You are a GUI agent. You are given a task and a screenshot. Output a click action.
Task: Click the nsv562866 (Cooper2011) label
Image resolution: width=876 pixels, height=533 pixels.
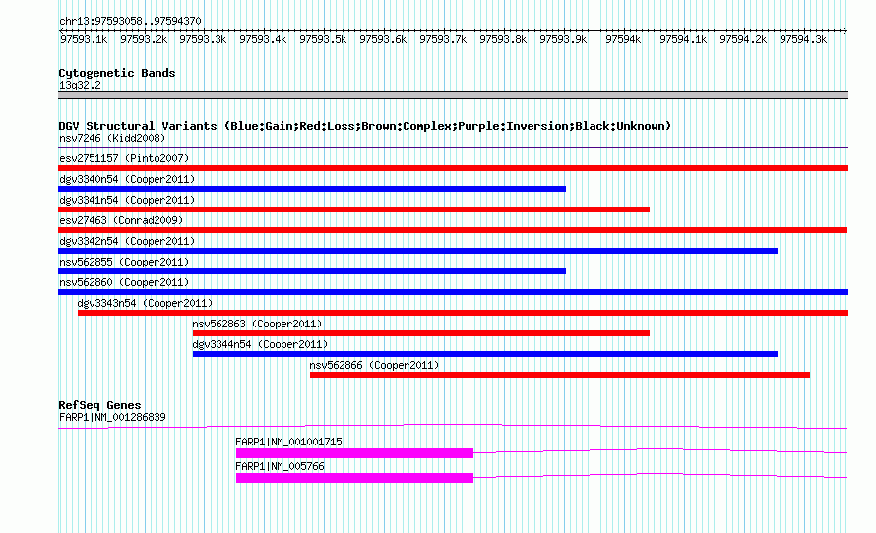(374, 365)
